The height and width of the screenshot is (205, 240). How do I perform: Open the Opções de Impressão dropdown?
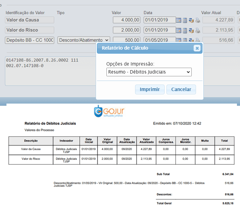[149, 72]
